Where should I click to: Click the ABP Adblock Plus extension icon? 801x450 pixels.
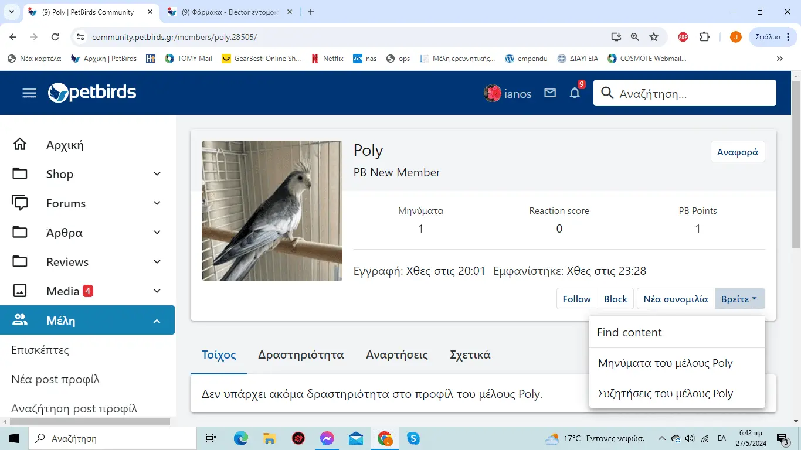683,37
